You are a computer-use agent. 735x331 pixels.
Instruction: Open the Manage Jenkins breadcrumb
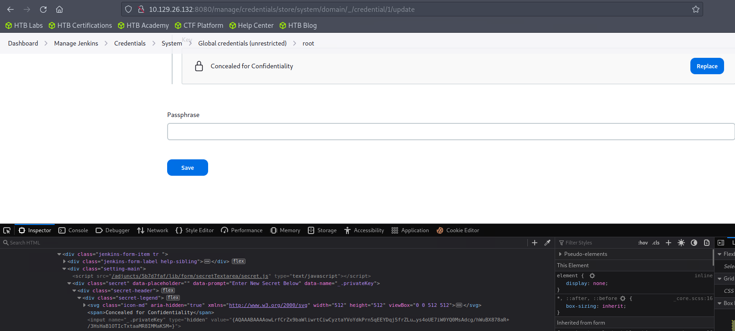tap(76, 43)
